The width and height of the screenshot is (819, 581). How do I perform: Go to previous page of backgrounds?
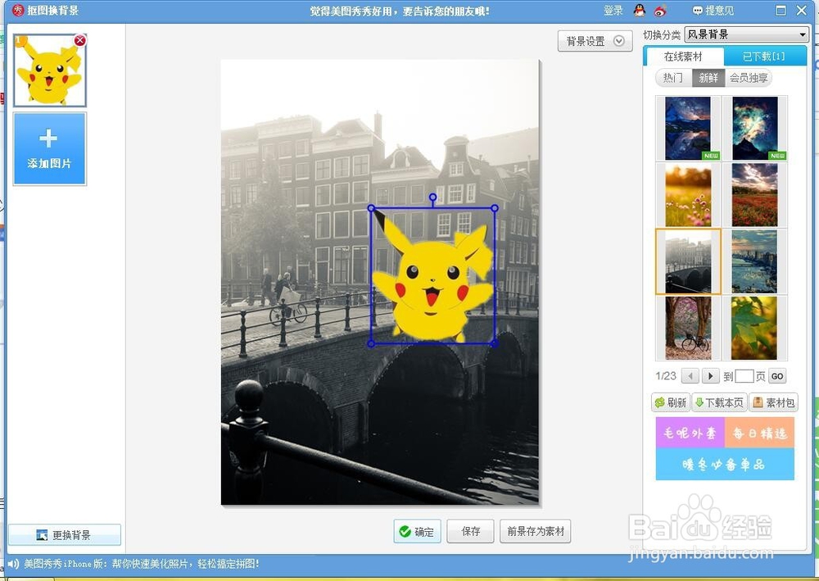point(690,375)
